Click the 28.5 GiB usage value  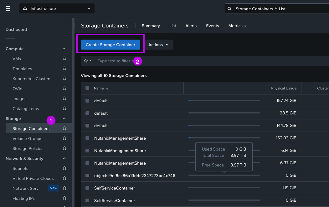[288, 113]
